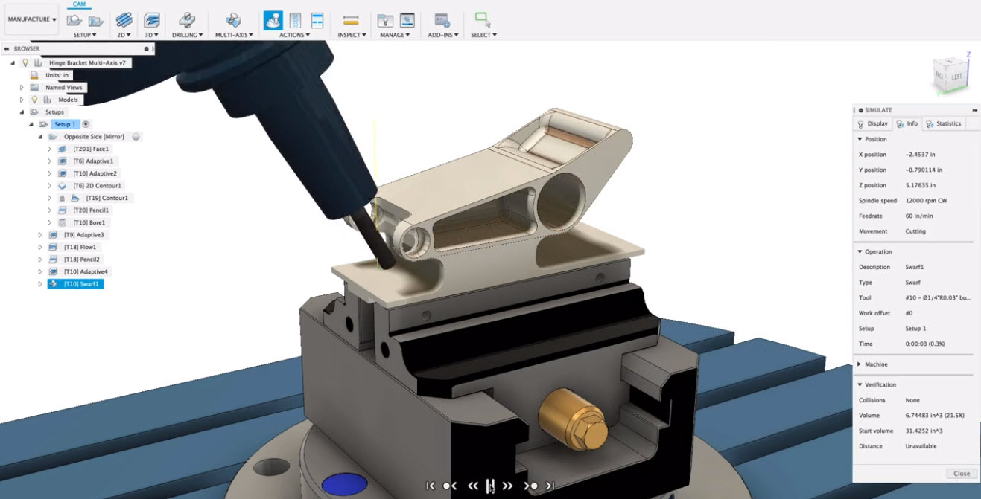This screenshot has height=499, width=981.
Task: Step to next operation in playback
Action: click(530, 486)
